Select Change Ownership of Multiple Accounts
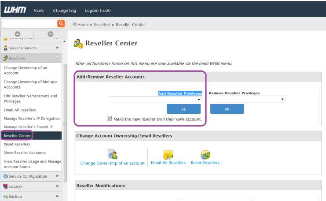 30,84
